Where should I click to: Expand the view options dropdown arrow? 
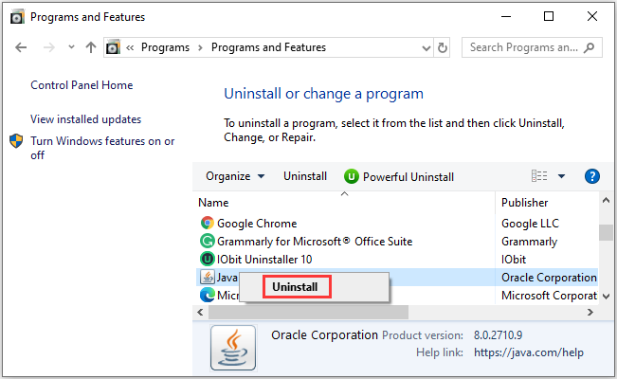561,176
